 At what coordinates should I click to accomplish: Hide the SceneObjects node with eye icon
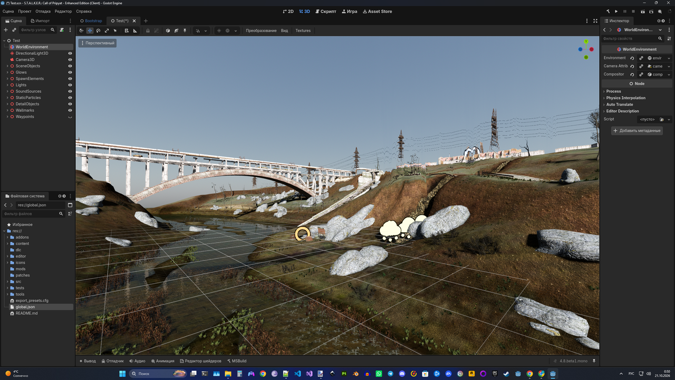(x=70, y=66)
